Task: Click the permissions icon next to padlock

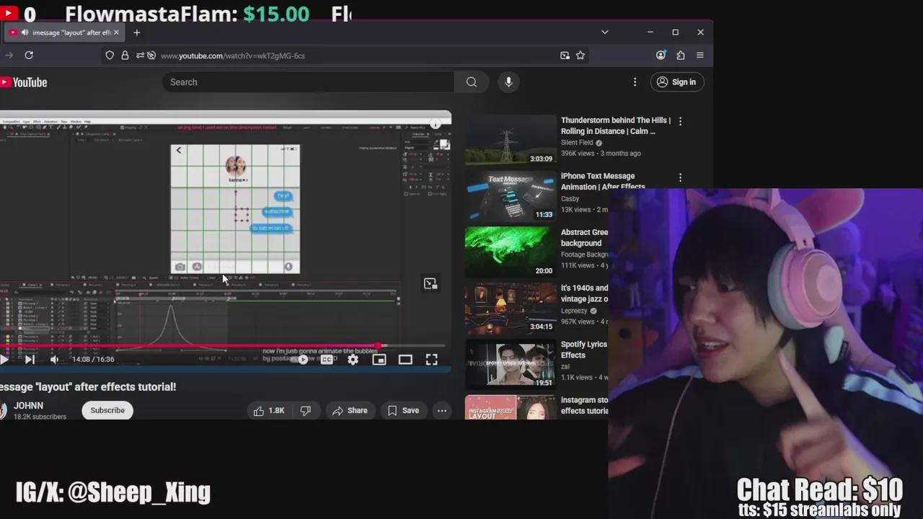Action: tap(140, 56)
